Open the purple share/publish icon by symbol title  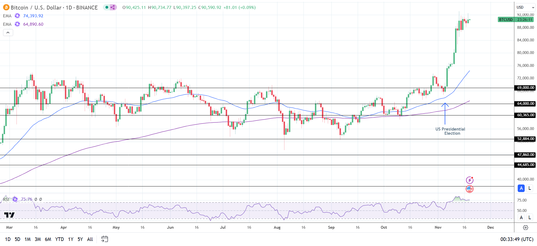tap(113, 7)
